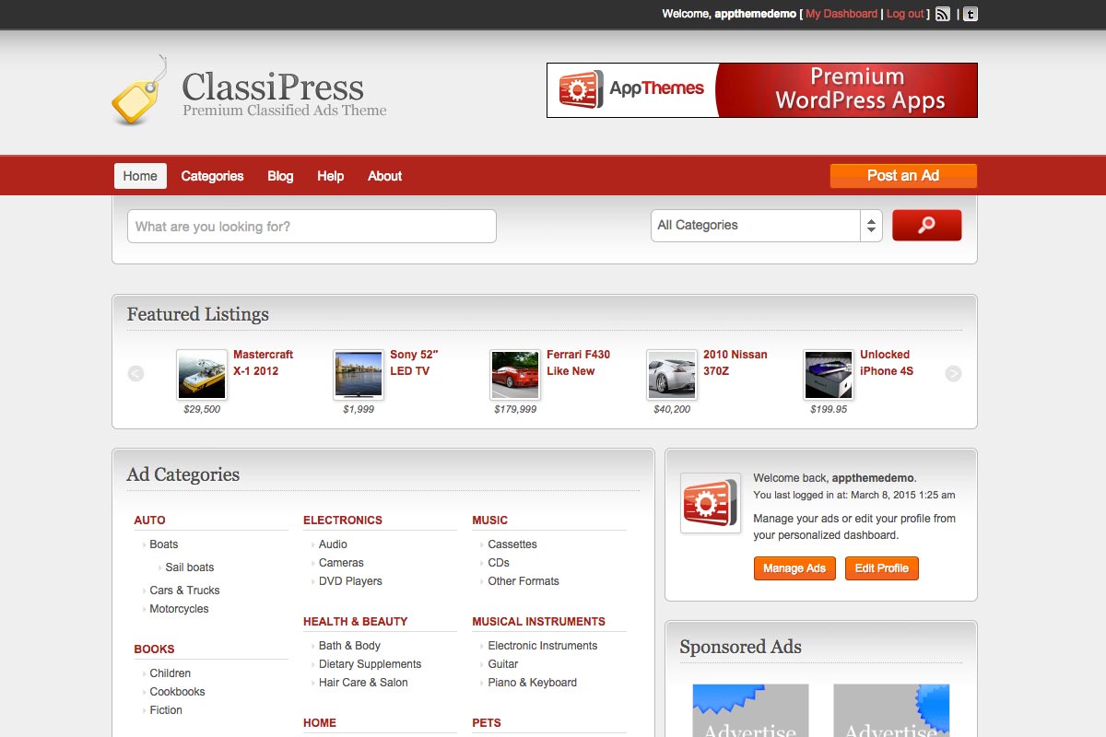The height and width of the screenshot is (737, 1106).
Task: Open the Twitter icon in top bar
Action: pyautogui.click(x=971, y=14)
